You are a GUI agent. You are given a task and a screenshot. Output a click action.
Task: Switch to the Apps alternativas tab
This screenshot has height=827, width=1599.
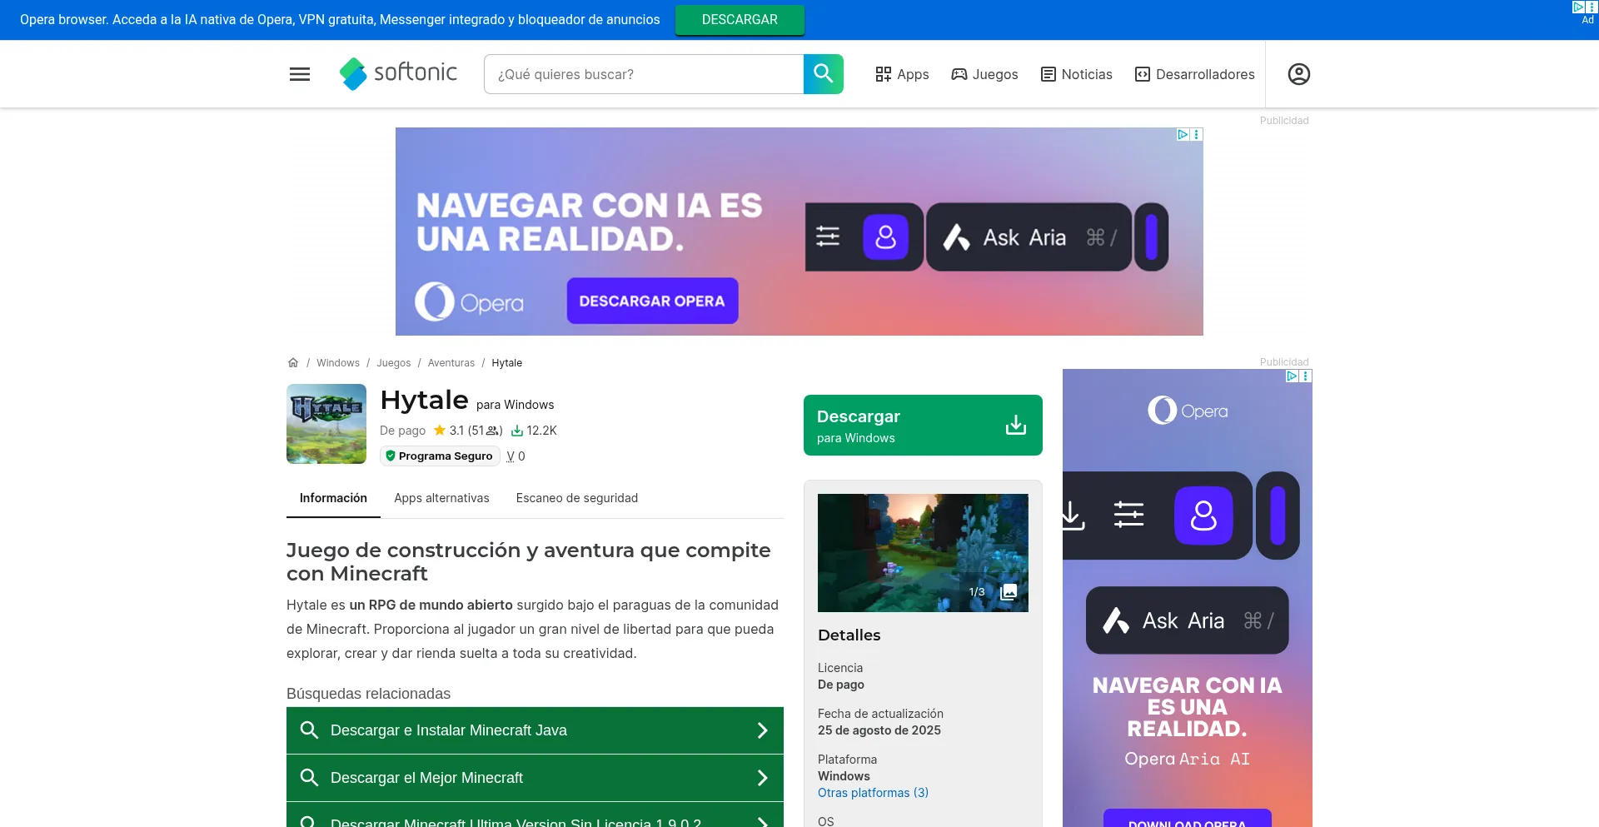point(441,497)
